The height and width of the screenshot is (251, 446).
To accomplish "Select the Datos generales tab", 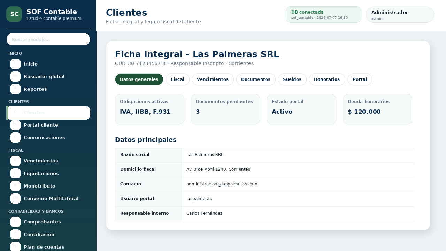I will click(139, 79).
